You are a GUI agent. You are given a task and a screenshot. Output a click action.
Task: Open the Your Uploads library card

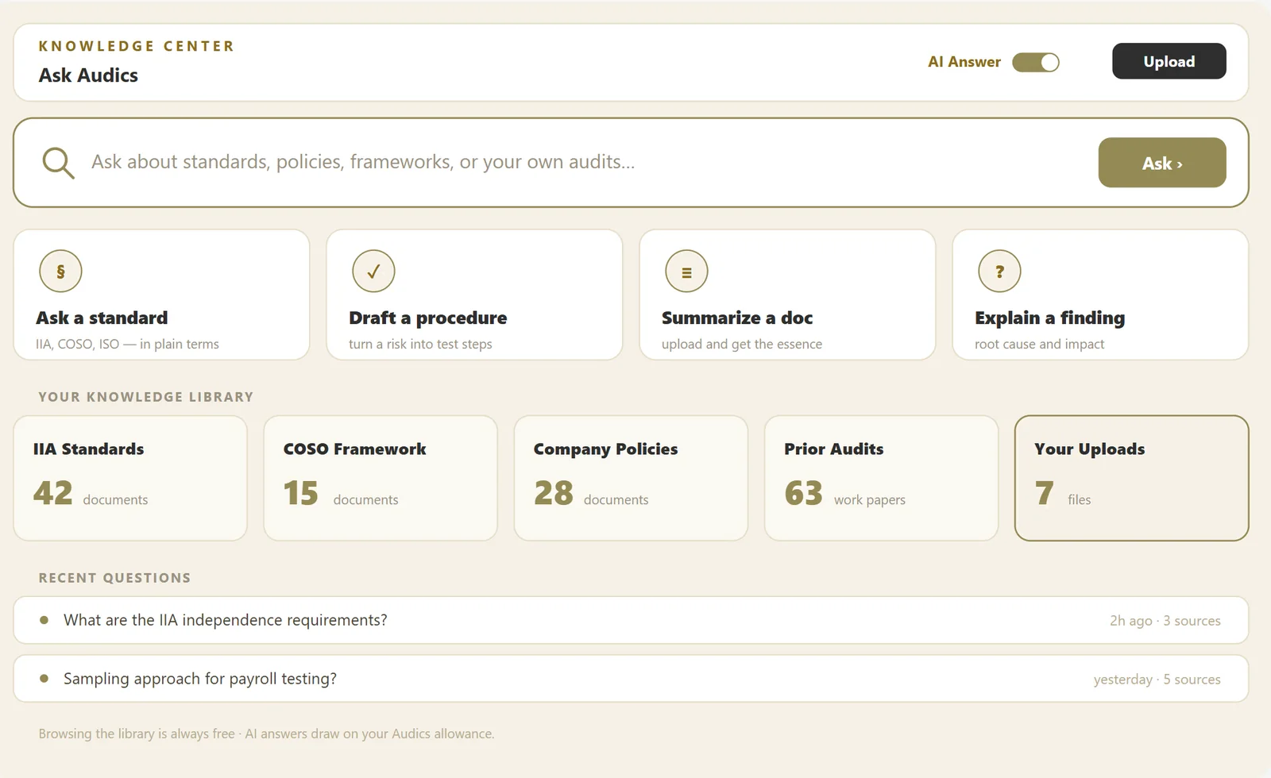click(x=1131, y=478)
